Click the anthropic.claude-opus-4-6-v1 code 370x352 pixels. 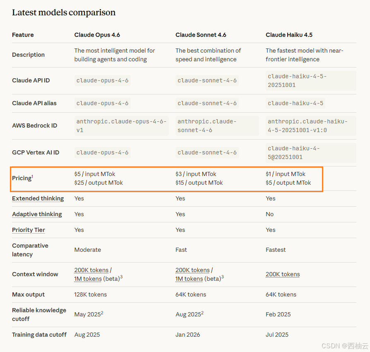(122, 126)
